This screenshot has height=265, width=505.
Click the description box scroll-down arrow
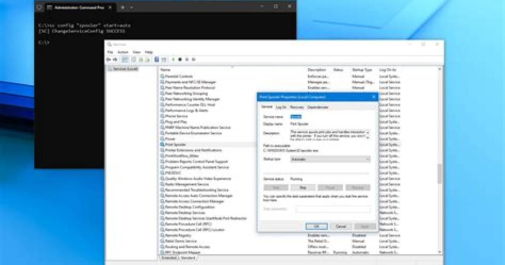point(368,138)
